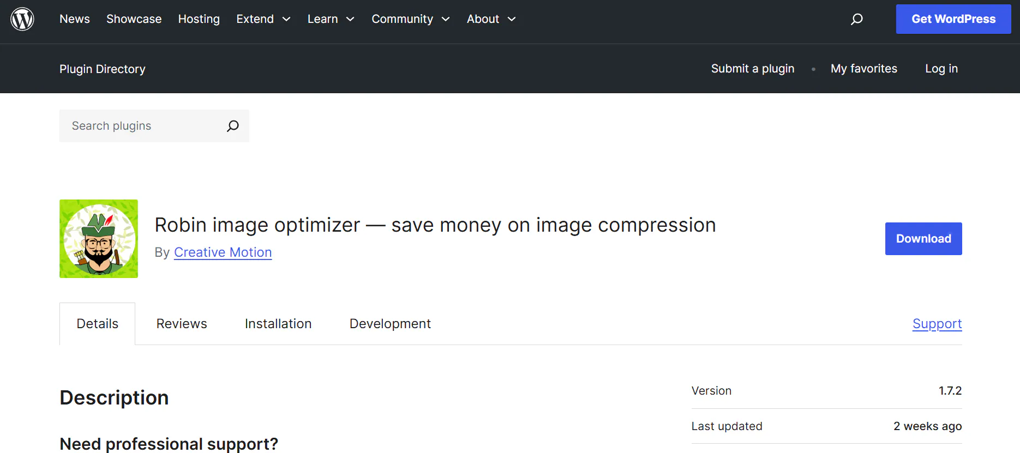Screen dimensions: 1020x453
Task: Open the Hosting menu item
Action: coord(199,19)
